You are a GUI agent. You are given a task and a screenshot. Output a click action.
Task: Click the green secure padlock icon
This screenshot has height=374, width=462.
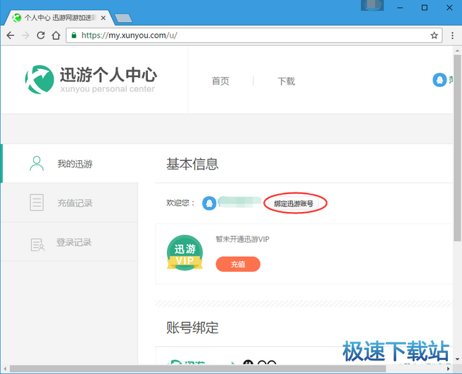pos(74,35)
